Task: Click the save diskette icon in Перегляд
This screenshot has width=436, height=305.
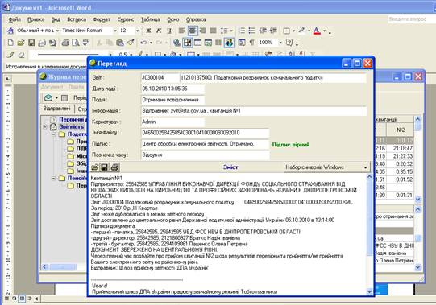Action: pos(104,167)
